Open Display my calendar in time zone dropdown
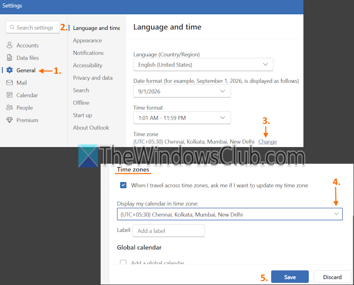Image resolution: width=354 pixels, height=285 pixels. point(230,214)
